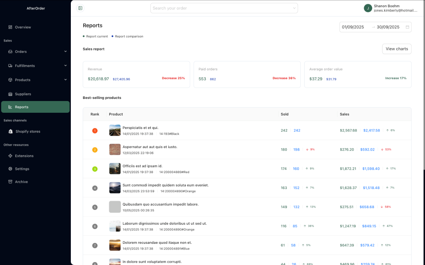425x265 pixels.
Task: Click the Overview grid icon
Action: (x=10, y=27)
